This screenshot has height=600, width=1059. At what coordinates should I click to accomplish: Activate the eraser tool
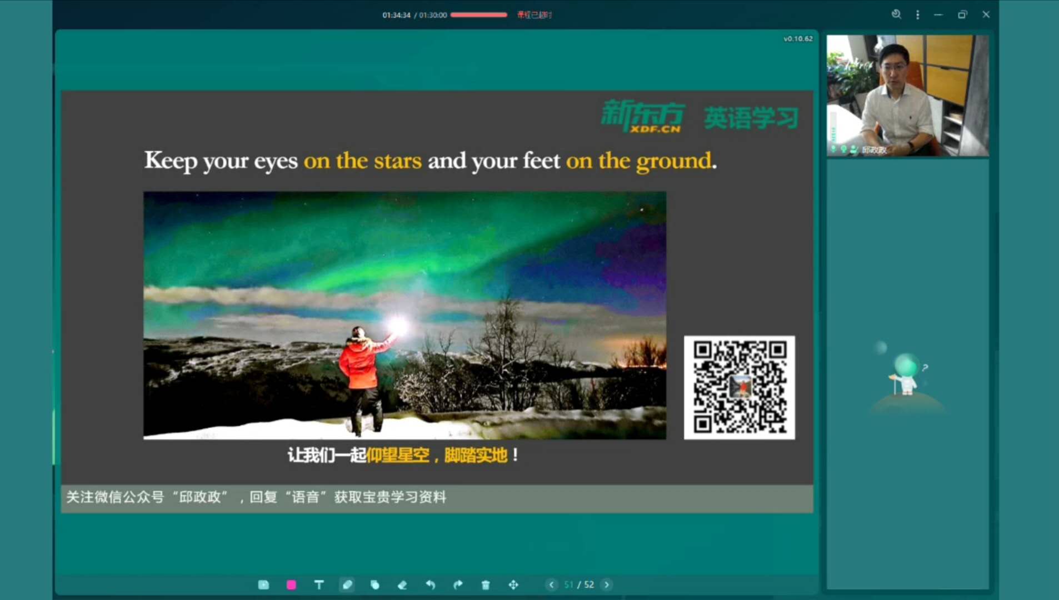tap(402, 584)
